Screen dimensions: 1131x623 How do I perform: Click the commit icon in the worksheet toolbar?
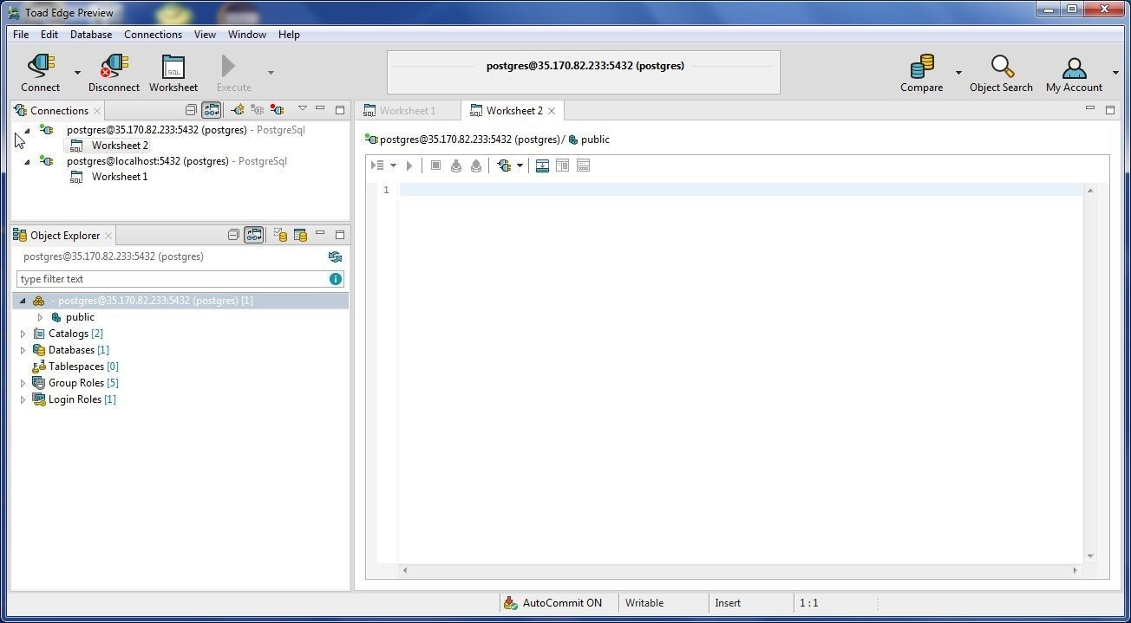456,165
